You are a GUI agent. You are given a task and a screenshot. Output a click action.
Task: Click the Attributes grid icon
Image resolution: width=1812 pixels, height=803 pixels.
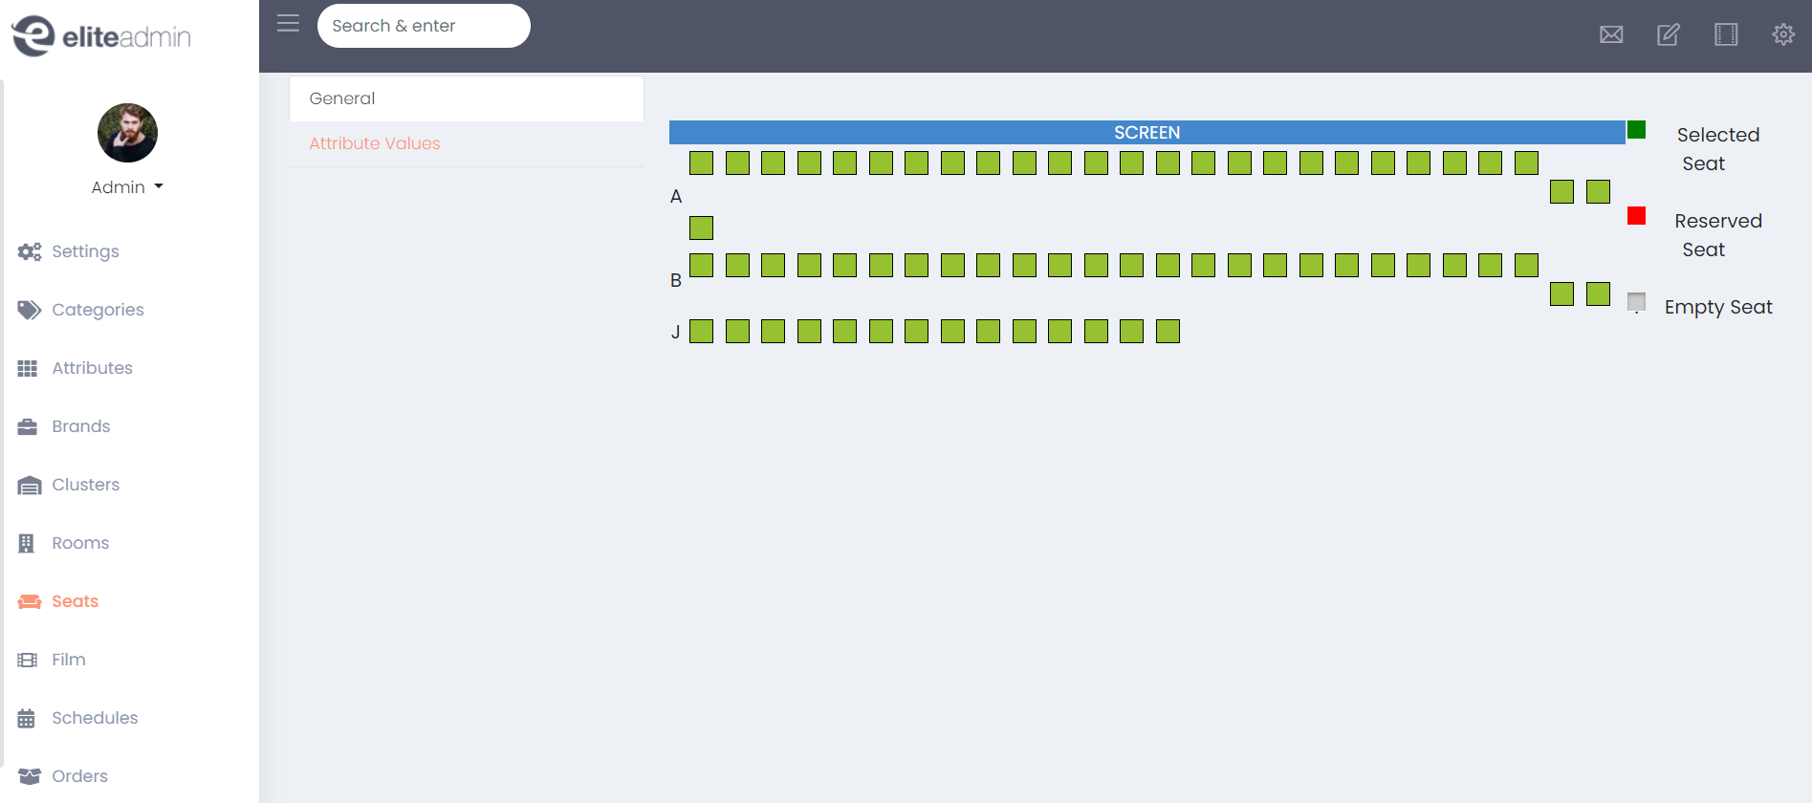[29, 368]
